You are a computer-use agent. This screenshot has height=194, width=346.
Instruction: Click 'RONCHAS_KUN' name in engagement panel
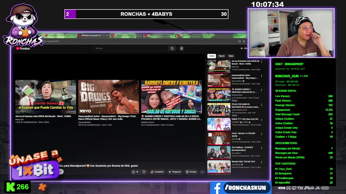(287, 76)
